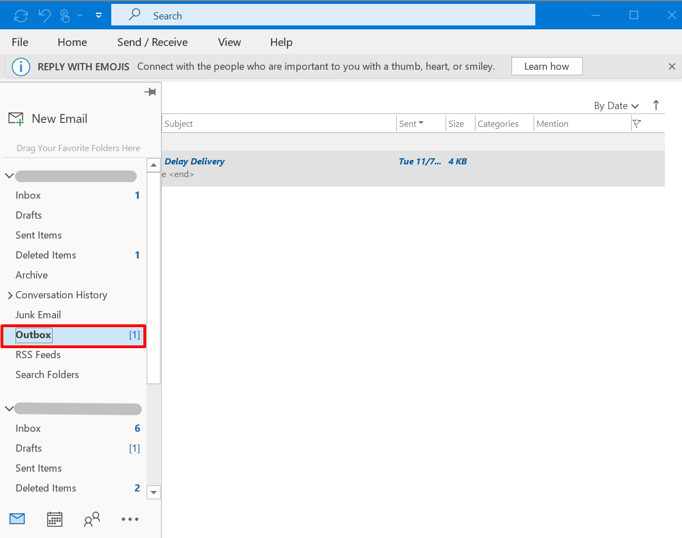Toggle sort direction with the ascending arrow
The image size is (682, 538).
[x=656, y=105]
